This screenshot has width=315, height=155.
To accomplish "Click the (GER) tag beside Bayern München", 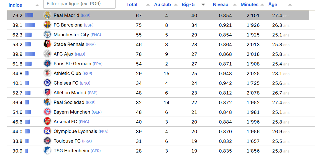I will click(x=97, y=112).
